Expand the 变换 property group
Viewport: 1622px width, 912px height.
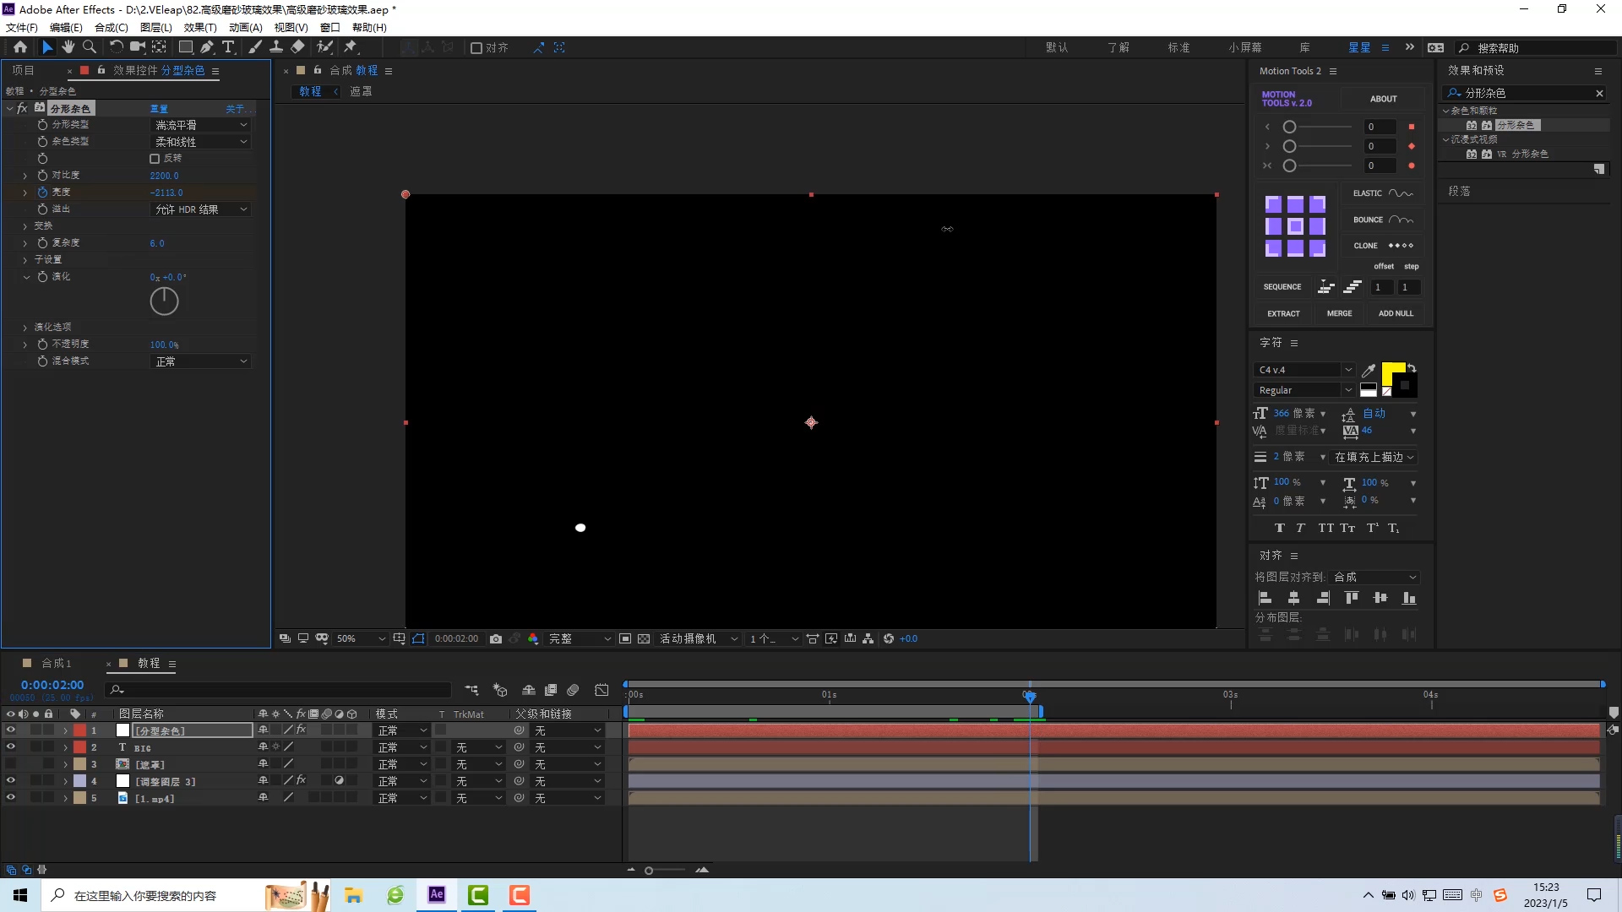(x=25, y=225)
